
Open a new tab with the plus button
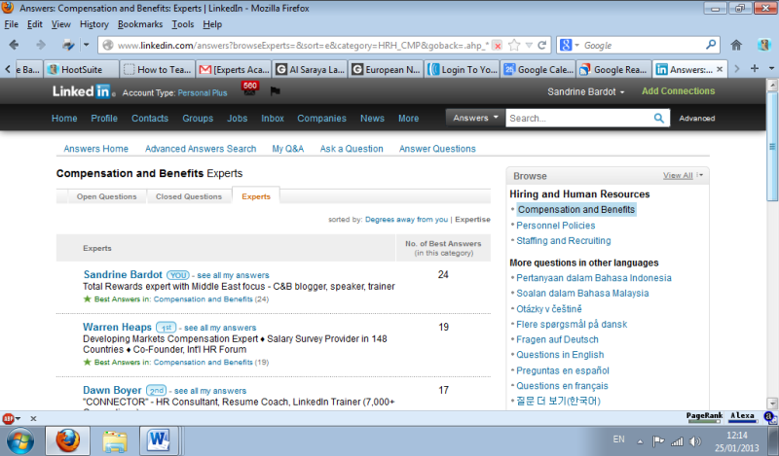754,68
